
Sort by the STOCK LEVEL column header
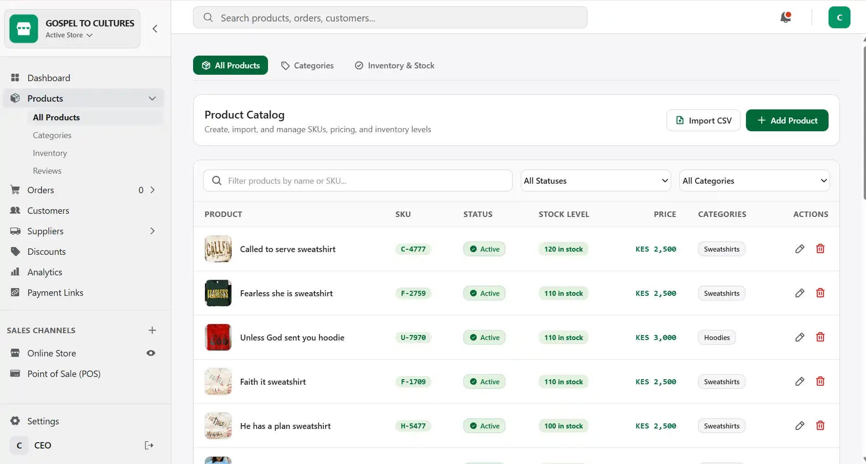coord(564,214)
